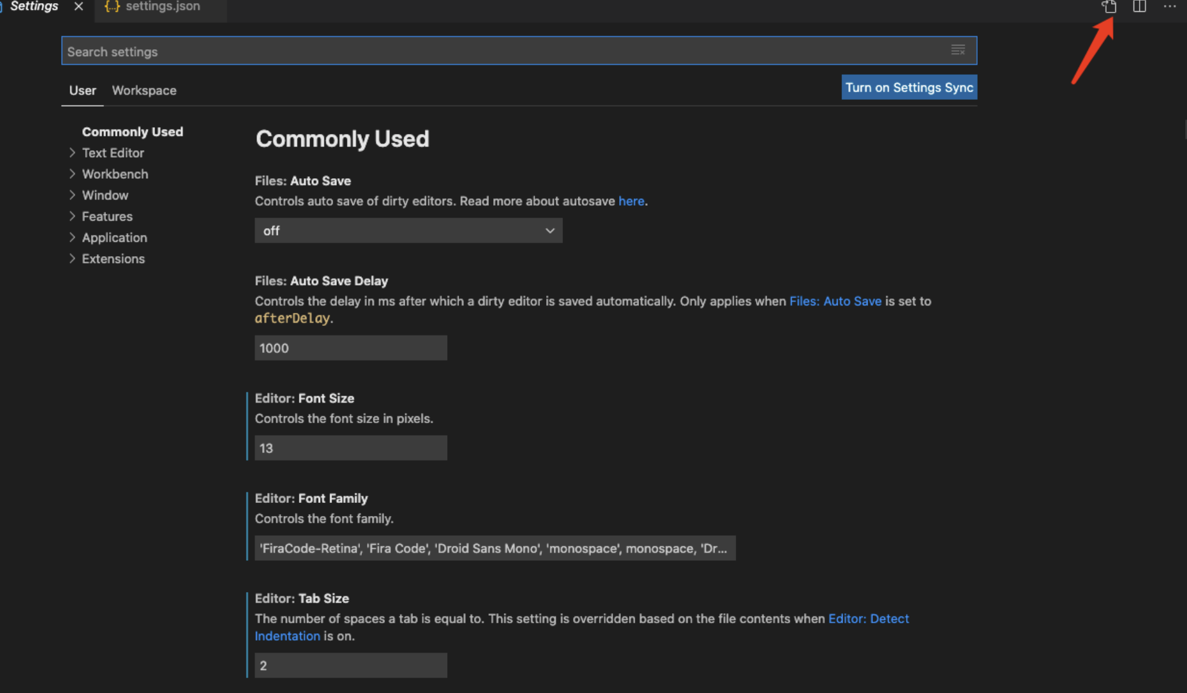Click the 'afterDelay' code text
Viewport: 1187px width, 693px height.
292,318
